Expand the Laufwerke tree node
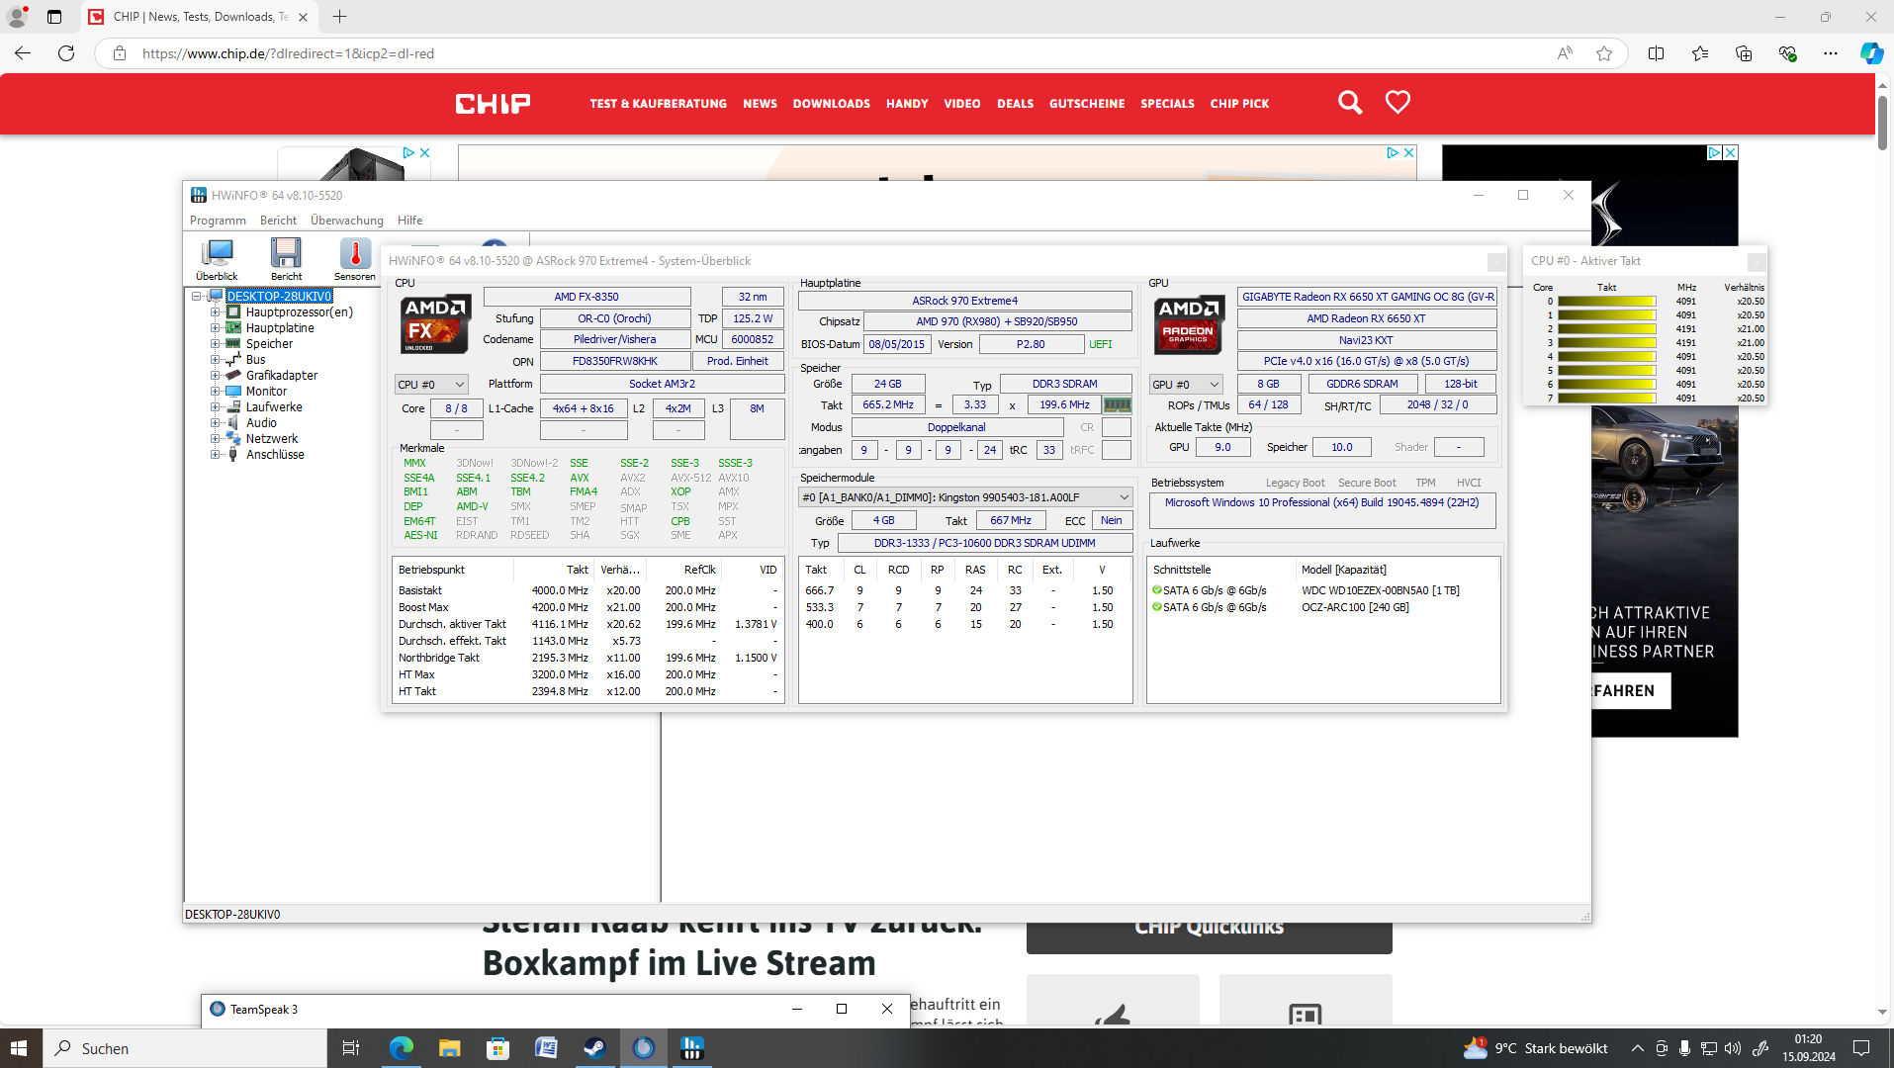The width and height of the screenshot is (1894, 1068). coord(215,407)
